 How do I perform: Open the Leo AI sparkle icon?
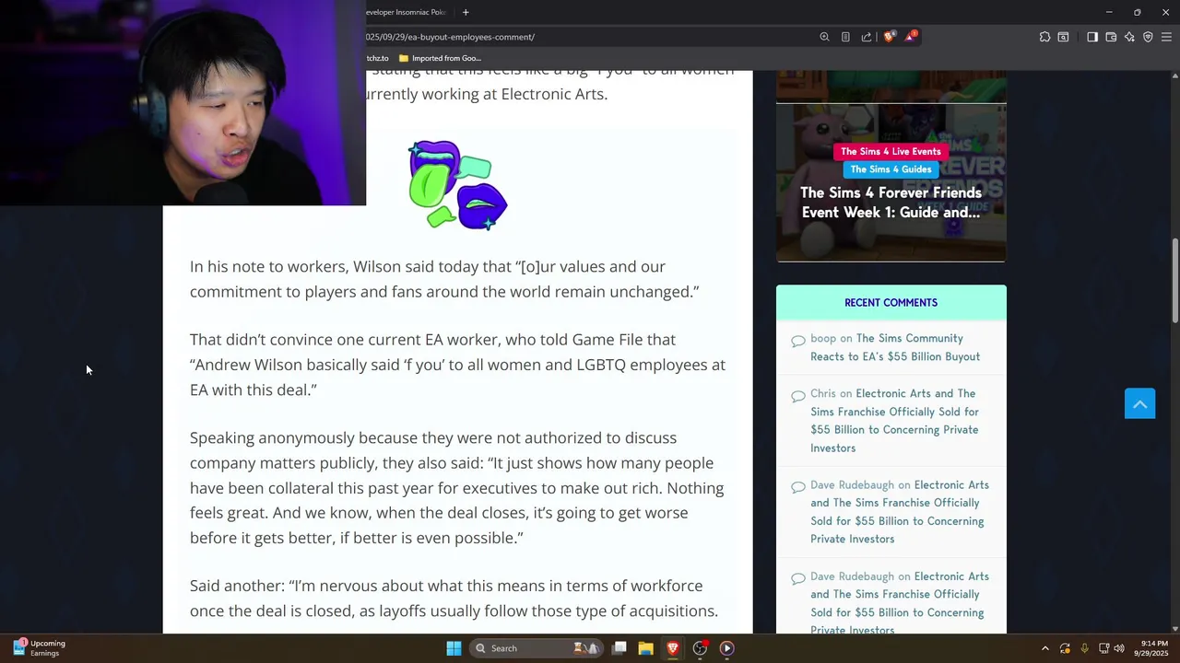pyautogui.click(x=1129, y=37)
